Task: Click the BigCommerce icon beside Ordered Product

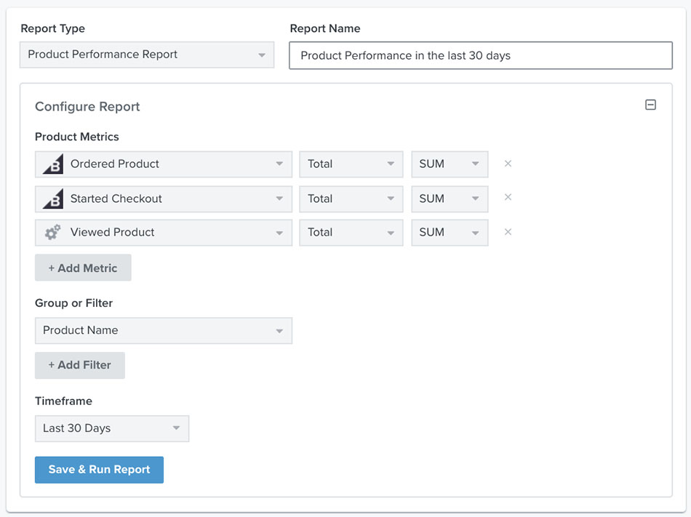Action: tap(53, 164)
